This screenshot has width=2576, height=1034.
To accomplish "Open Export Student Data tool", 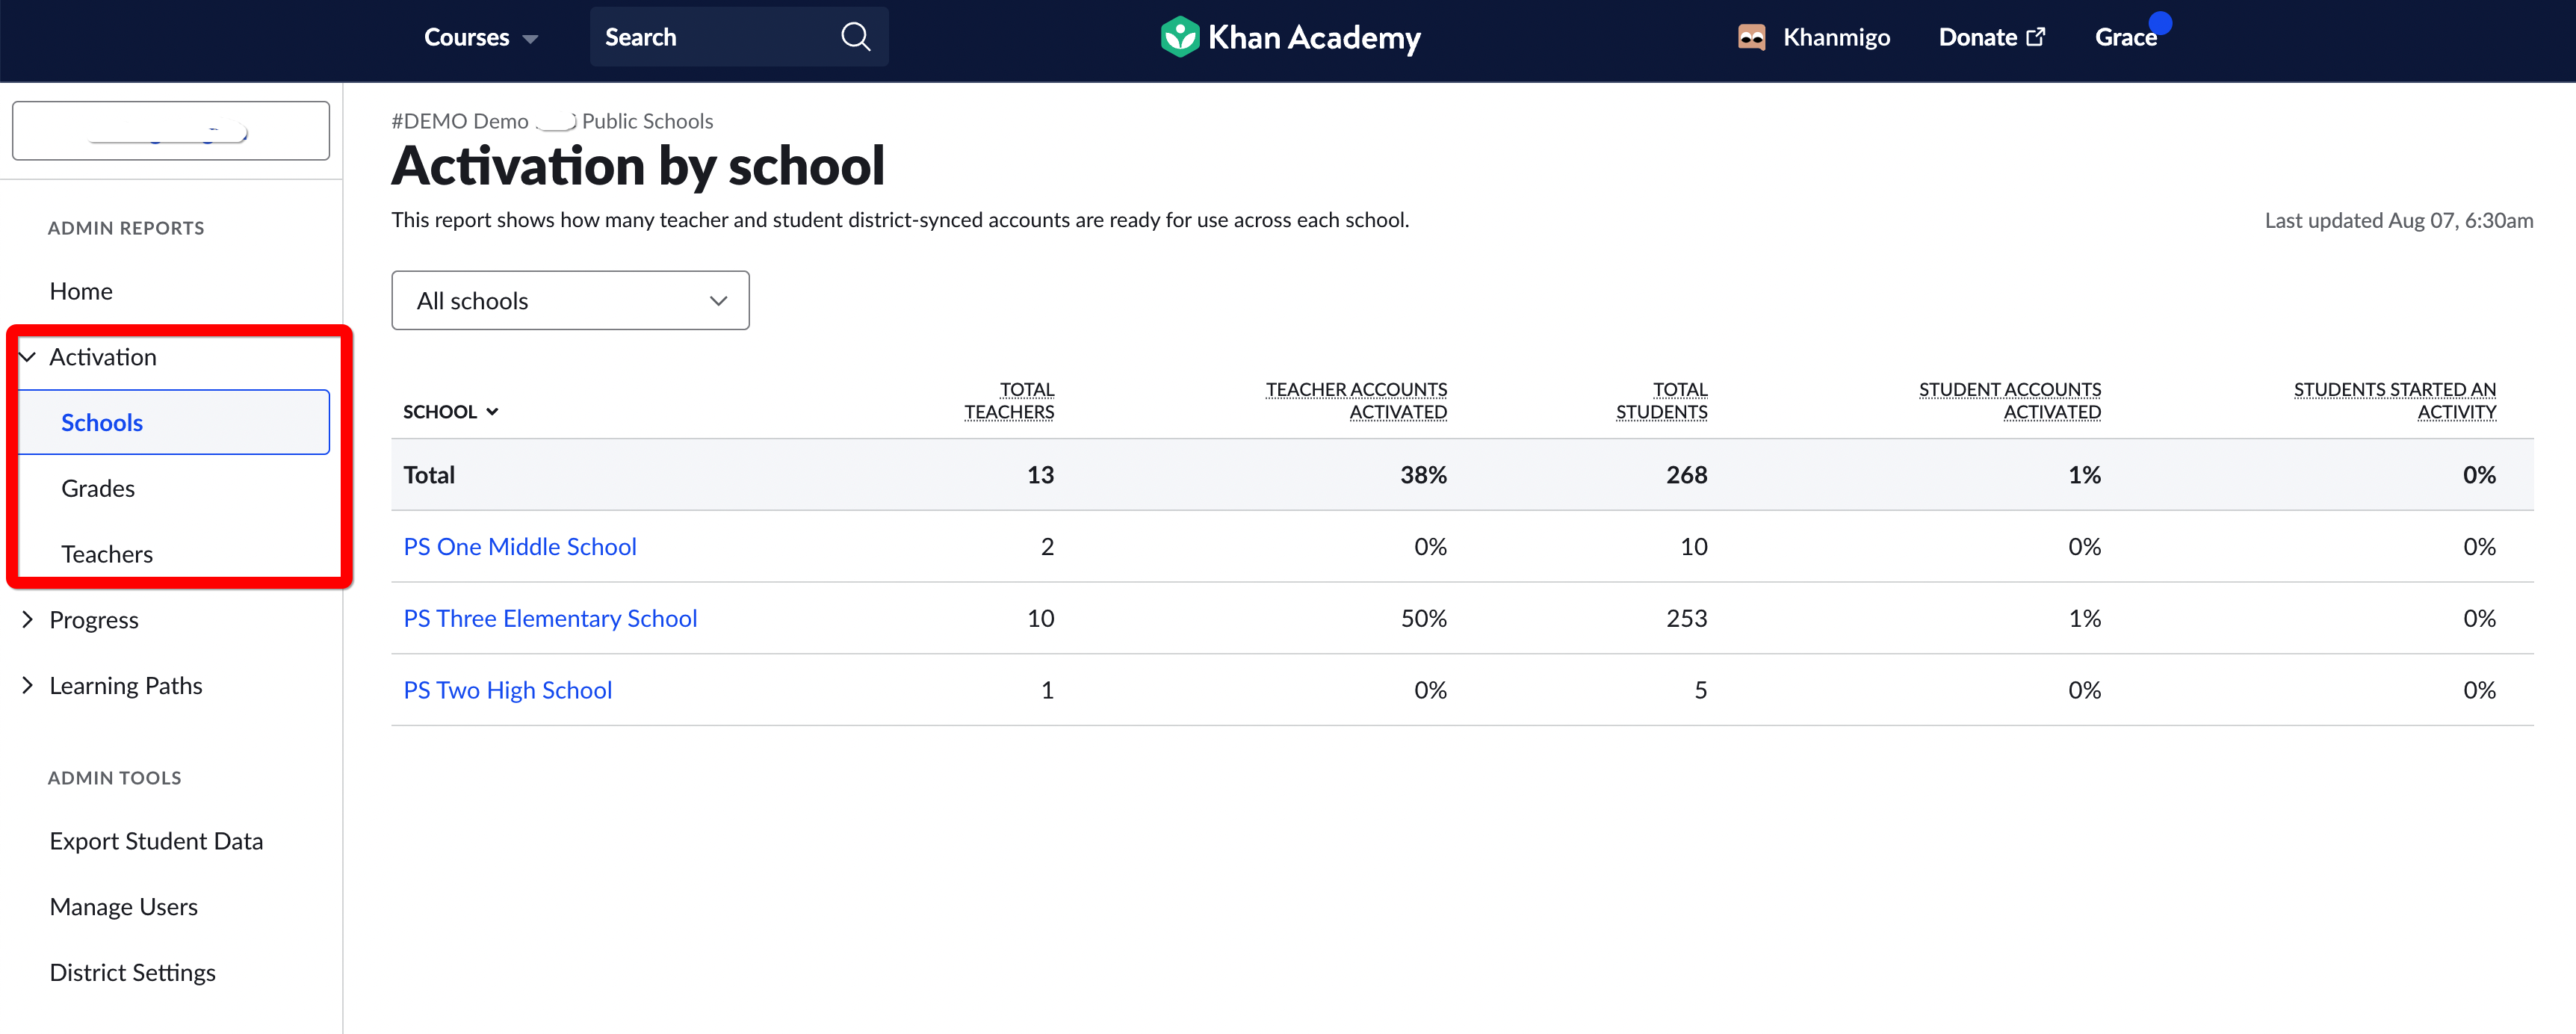I will [x=156, y=840].
